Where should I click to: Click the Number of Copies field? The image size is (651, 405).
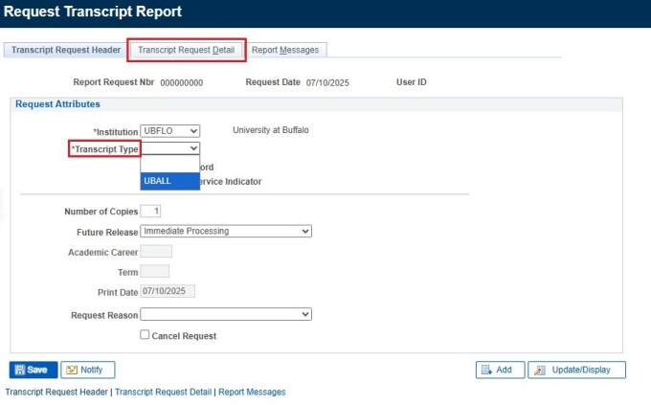tap(150, 211)
